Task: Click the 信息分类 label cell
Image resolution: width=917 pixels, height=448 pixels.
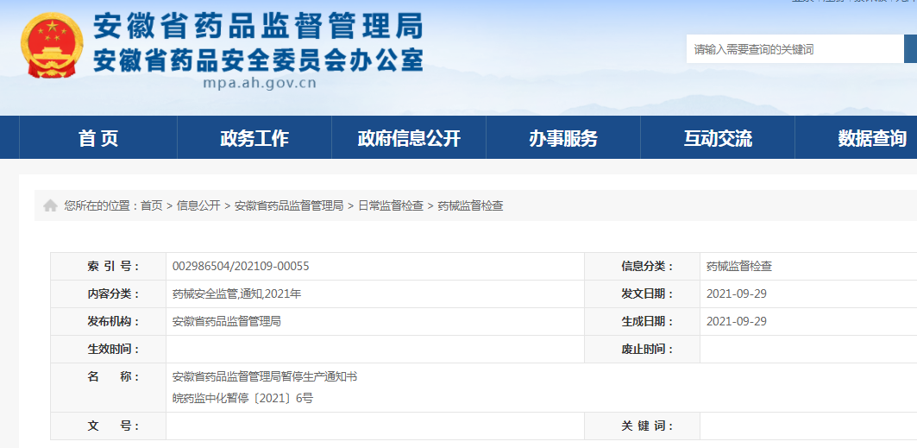Action: pos(642,267)
